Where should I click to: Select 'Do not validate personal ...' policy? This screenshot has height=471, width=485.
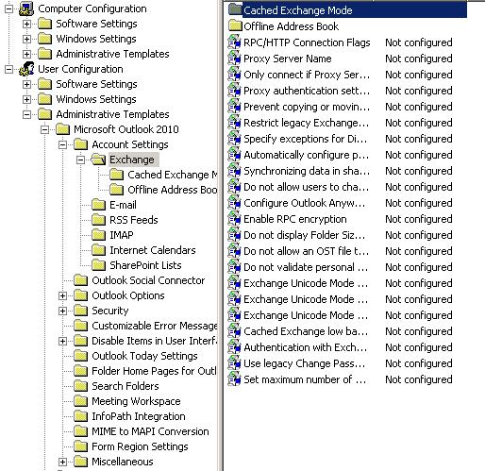tap(306, 267)
